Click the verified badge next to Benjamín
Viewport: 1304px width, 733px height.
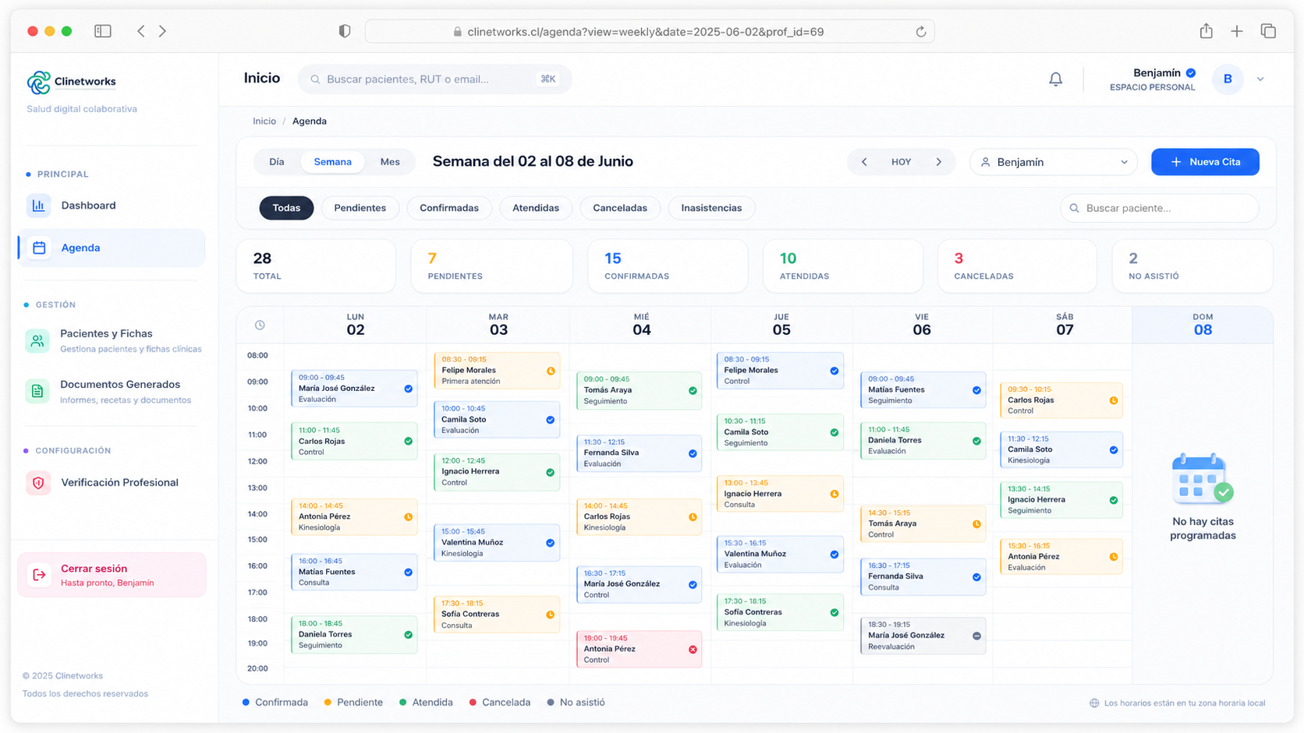tap(1191, 73)
